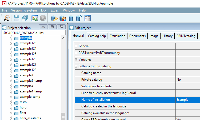Collapse Settings for the catalog section

(x=76, y=66)
